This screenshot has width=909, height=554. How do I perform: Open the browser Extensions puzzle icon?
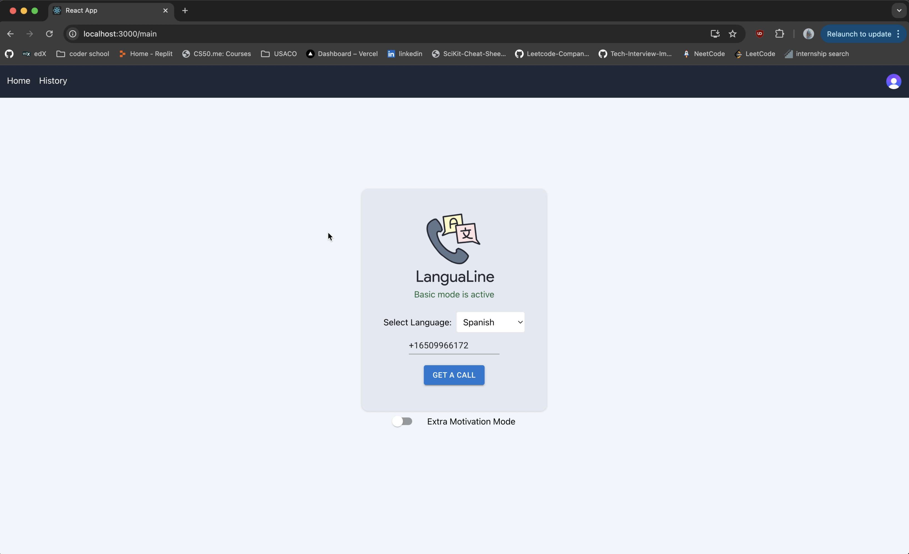779,34
